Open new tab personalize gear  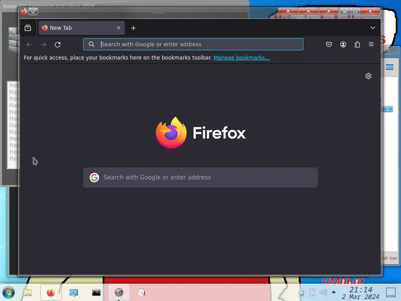(x=368, y=76)
